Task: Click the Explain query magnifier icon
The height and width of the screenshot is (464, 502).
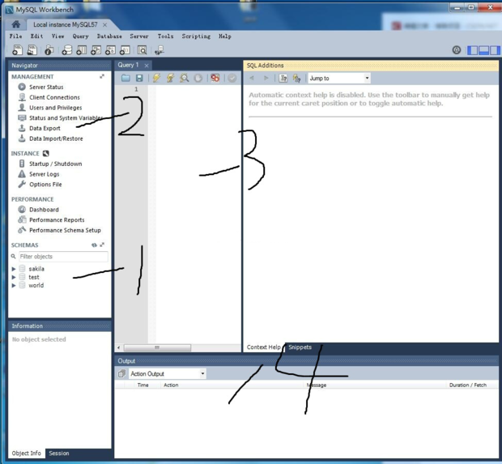Action: [185, 79]
